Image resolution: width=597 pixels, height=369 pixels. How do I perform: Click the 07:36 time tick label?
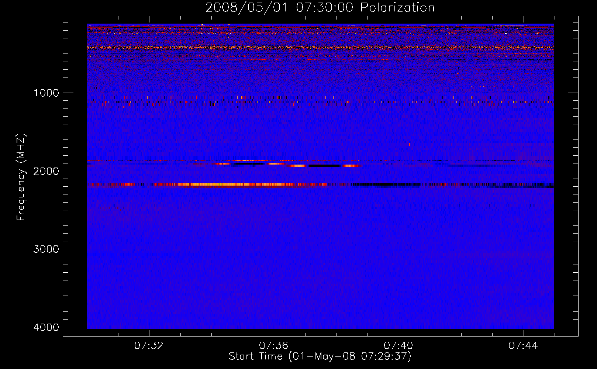pyautogui.click(x=274, y=346)
